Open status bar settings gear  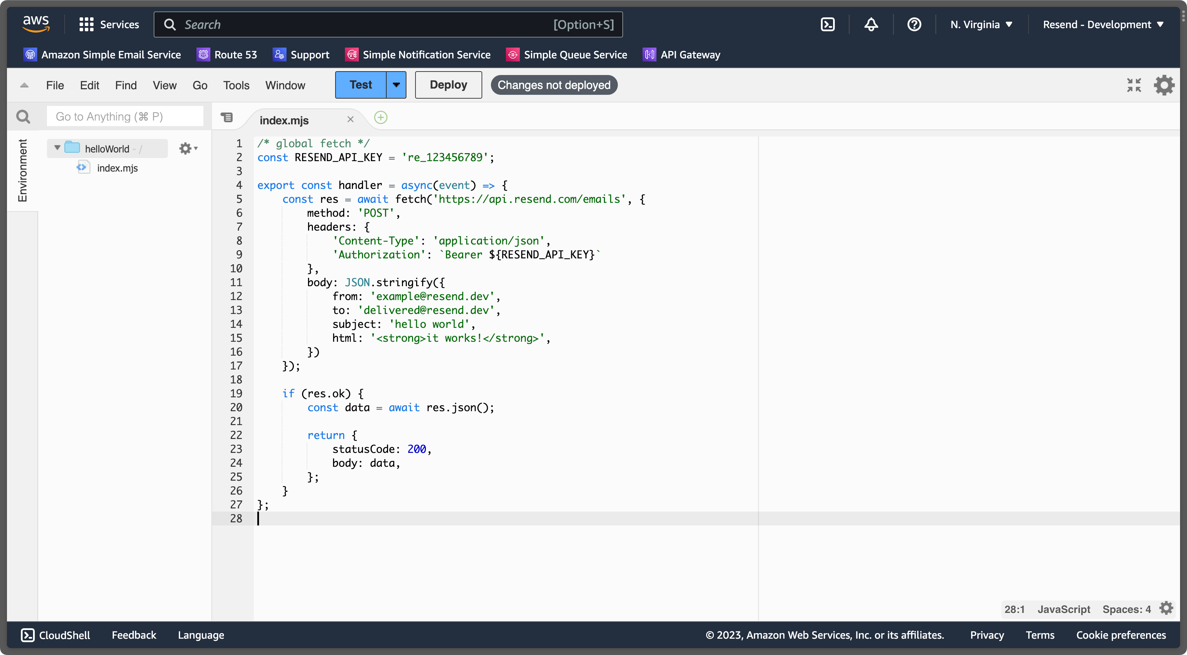1166,608
